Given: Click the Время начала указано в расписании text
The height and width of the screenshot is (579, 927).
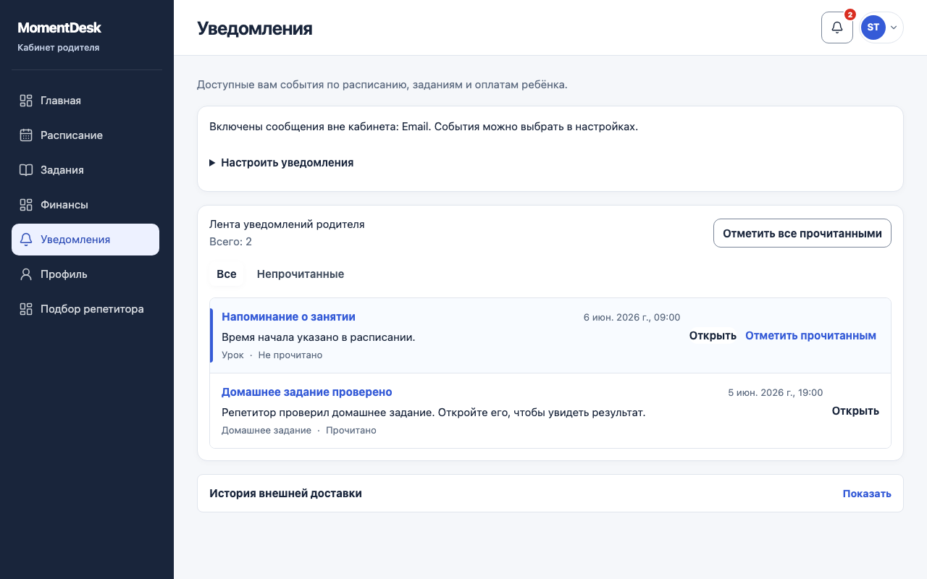Looking at the screenshot, I should point(319,337).
